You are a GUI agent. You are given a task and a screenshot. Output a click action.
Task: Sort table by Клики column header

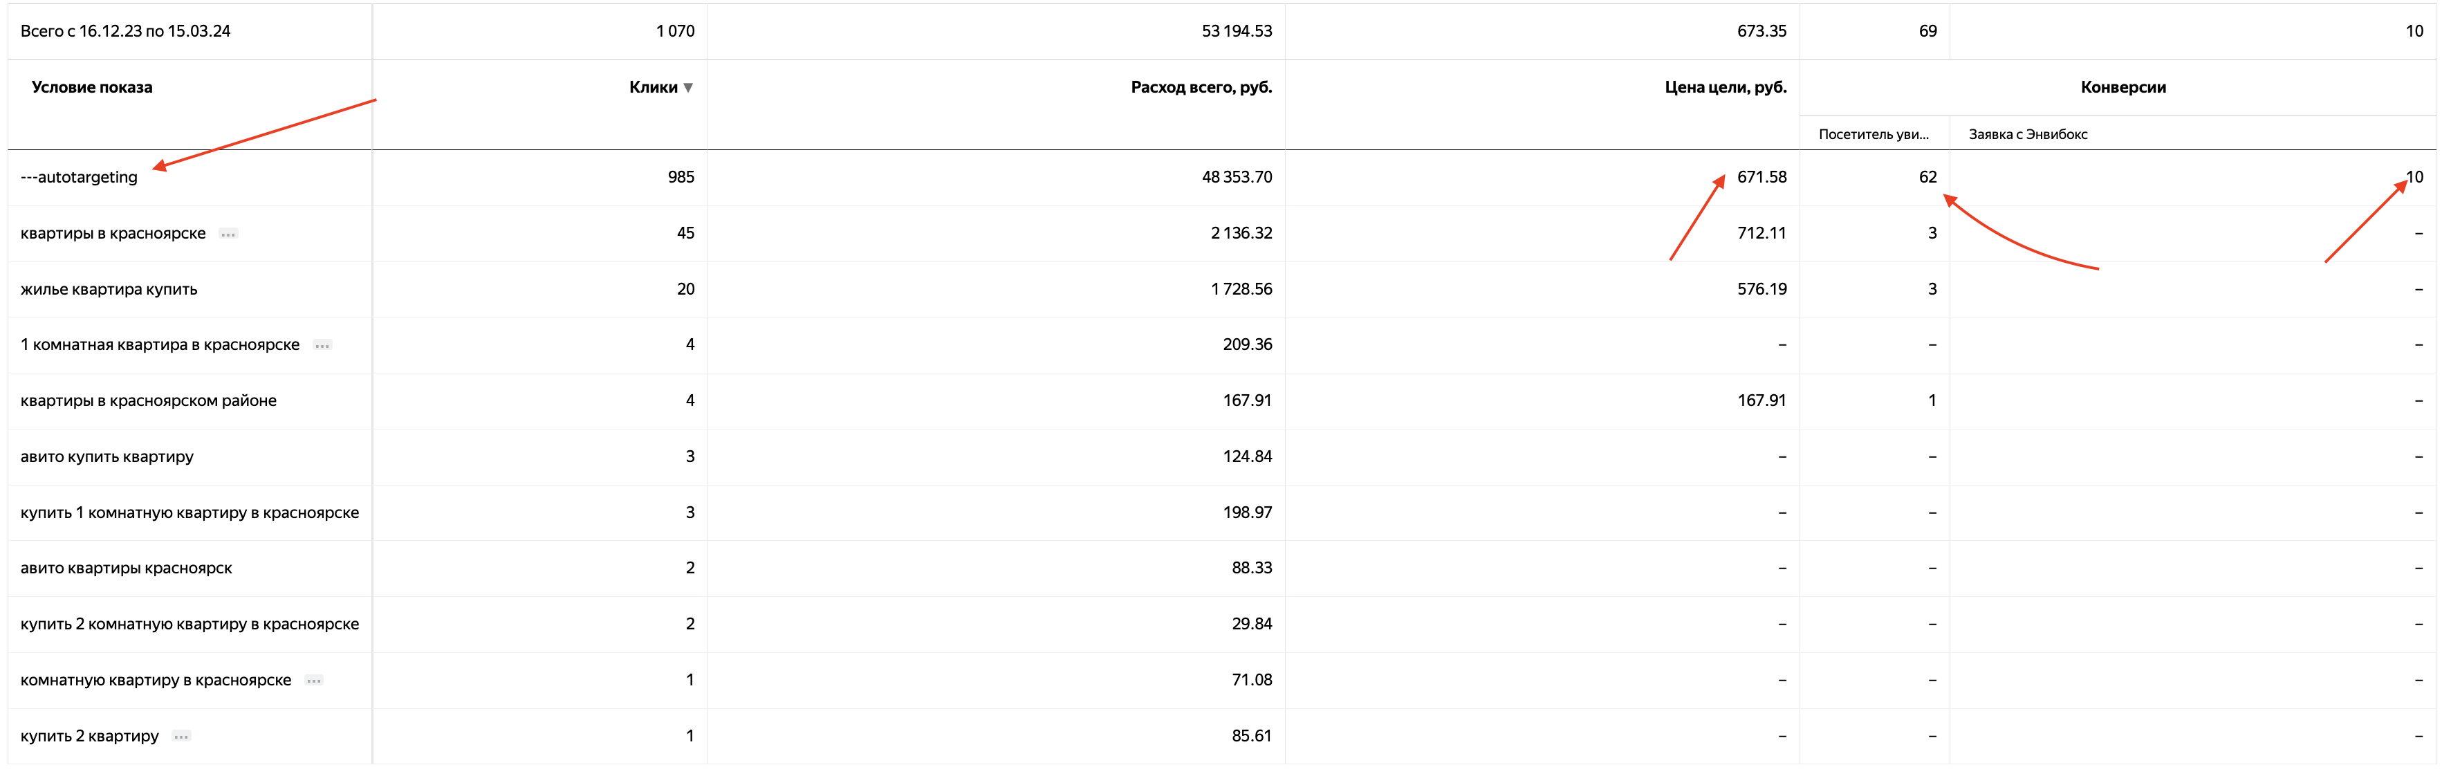653,87
